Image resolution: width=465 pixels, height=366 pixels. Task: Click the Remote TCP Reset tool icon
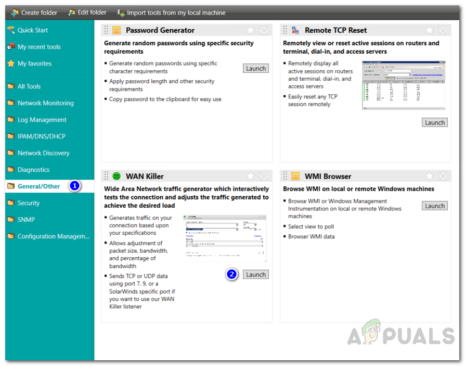click(x=295, y=30)
